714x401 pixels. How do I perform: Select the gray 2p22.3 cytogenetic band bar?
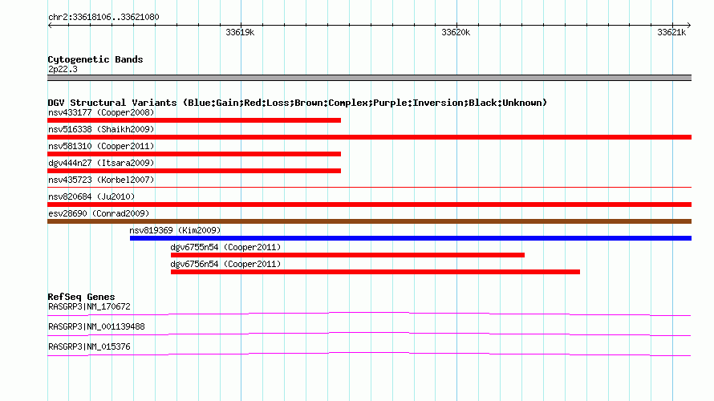tap(369, 78)
